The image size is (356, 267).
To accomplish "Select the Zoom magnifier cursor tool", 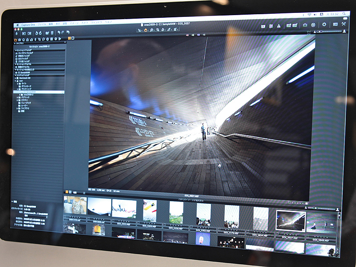I will point(152,30).
